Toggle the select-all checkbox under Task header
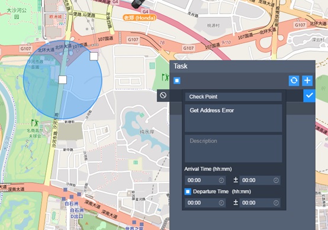Viewport: 328px width, 230px height. 177,81
